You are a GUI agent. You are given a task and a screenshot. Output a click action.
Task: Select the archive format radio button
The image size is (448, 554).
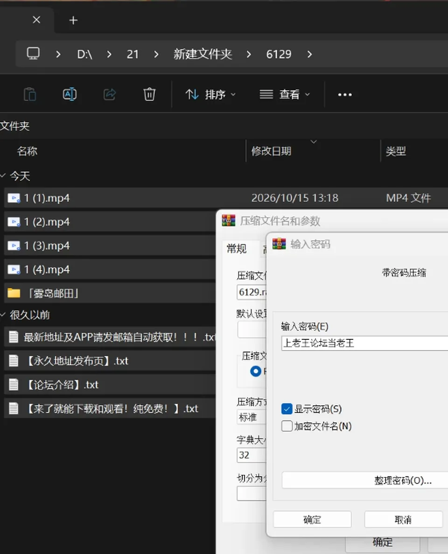pos(255,372)
